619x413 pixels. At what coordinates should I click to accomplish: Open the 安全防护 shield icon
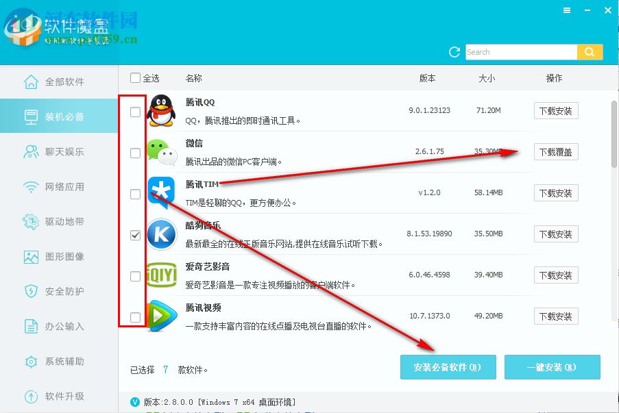[29, 291]
